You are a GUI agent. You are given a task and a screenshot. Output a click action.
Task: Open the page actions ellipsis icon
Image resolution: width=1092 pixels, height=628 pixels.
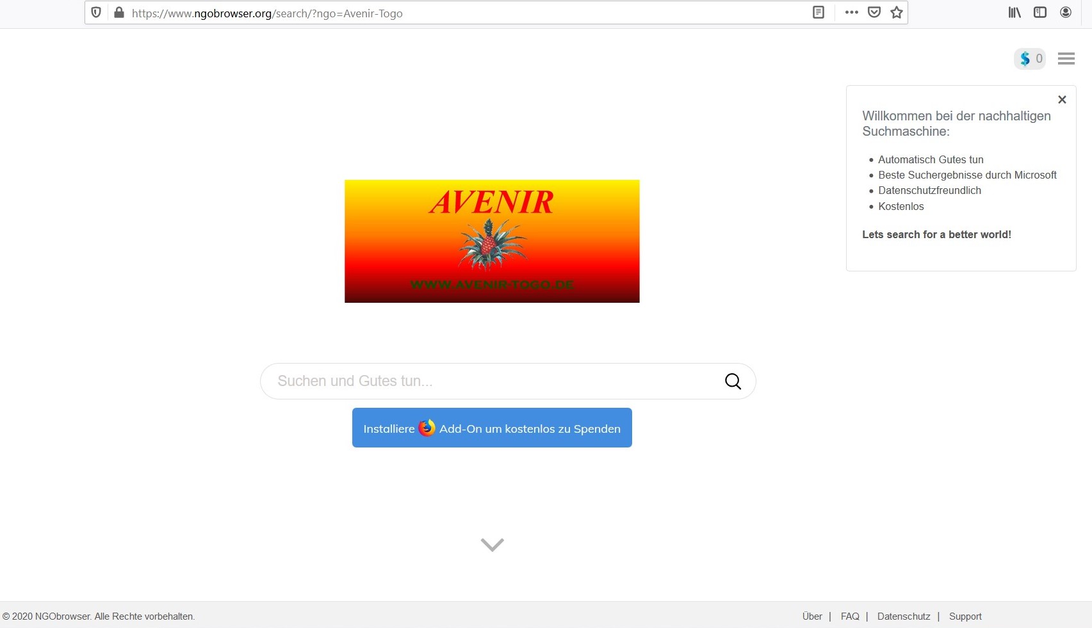click(x=851, y=12)
